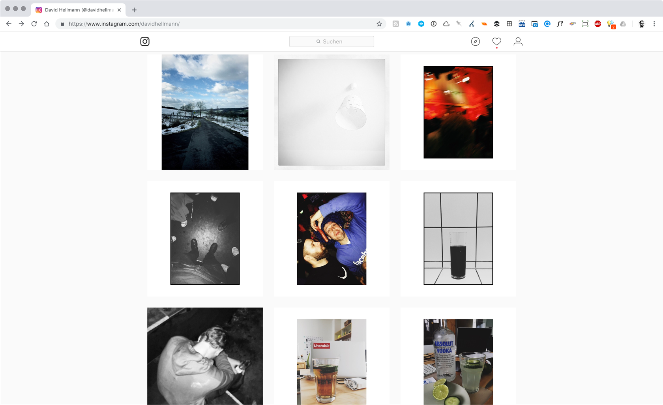Click the lightbulb extension with badge 2
The width and height of the screenshot is (663, 405).
point(611,24)
